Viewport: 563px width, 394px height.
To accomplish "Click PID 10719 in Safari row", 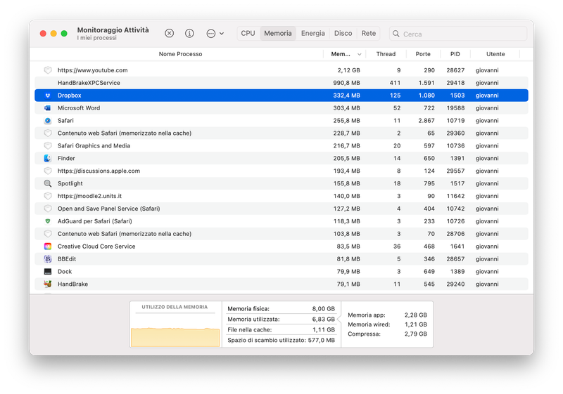I will [x=455, y=121].
